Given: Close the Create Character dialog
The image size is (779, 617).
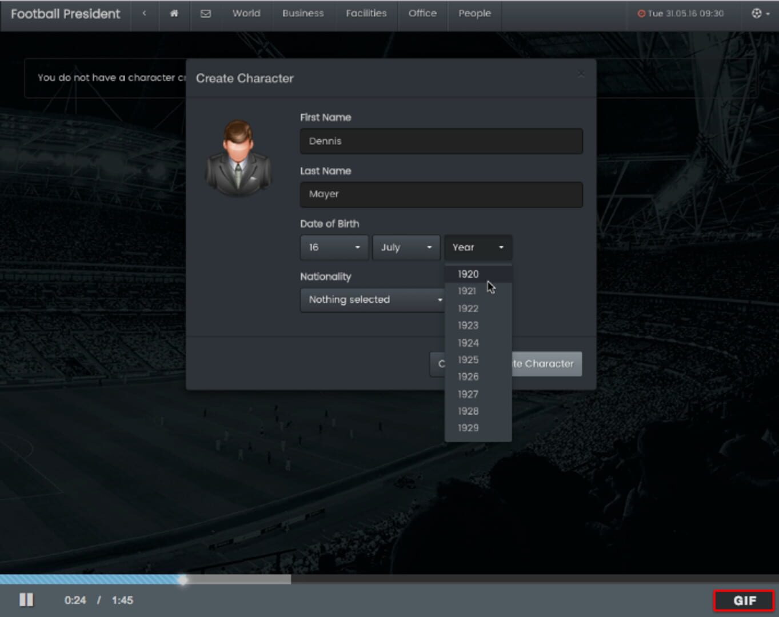Looking at the screenshot, I should pyautogui.click(x=581, y=74).
